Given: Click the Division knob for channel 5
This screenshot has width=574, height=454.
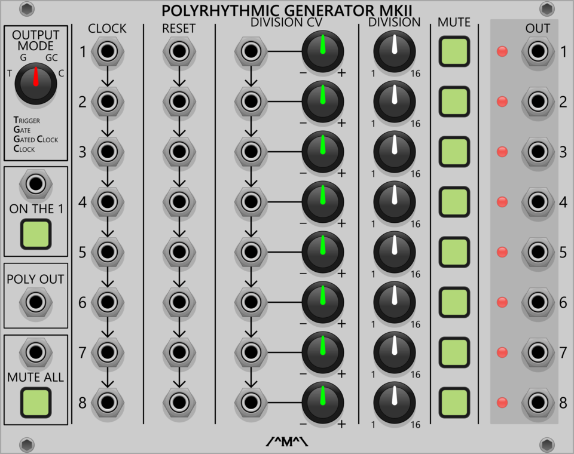Looking at the screenshot, I should point(395,252).
